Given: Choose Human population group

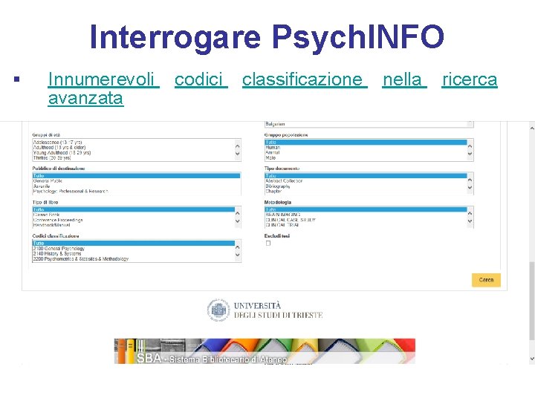Looking at the screenshot, I should pyautogui.click(x=366, y=147).
